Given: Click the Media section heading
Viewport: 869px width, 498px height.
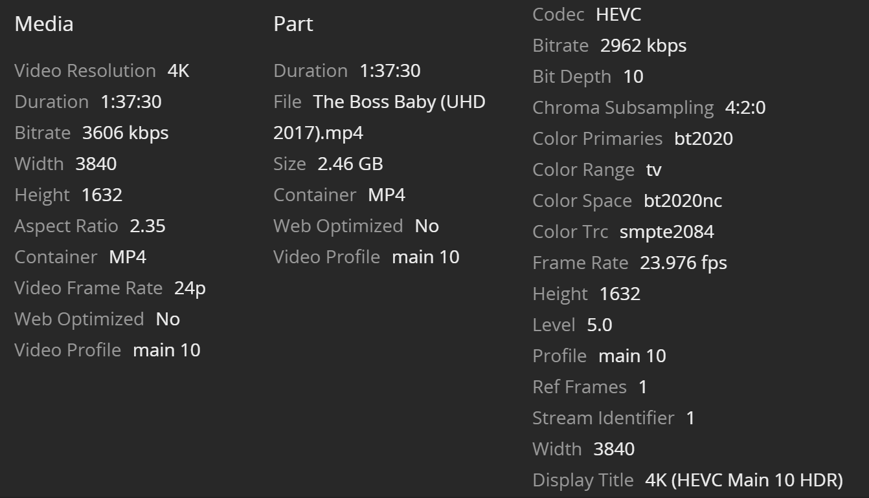Looking at the screenshot, I should 43,24.
